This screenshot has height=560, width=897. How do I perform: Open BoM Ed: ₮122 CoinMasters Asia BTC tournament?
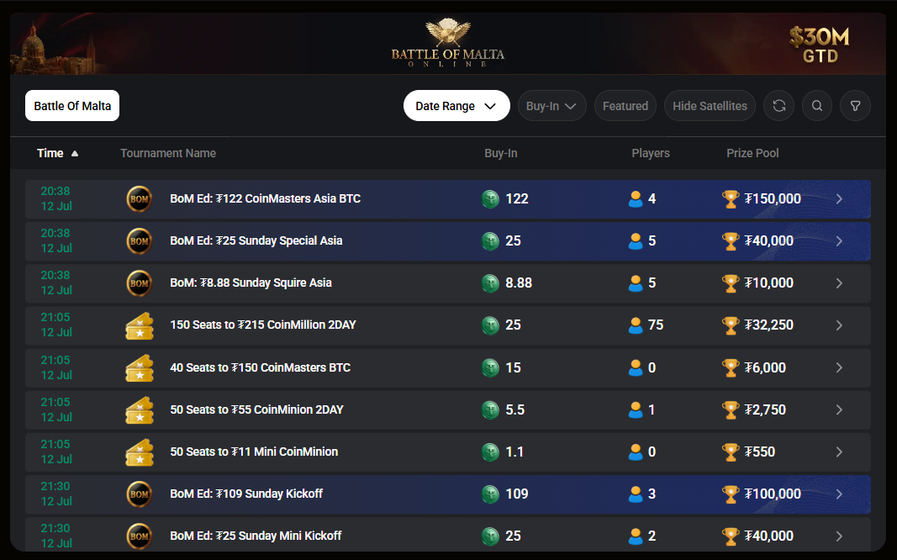tap(448, 199)
